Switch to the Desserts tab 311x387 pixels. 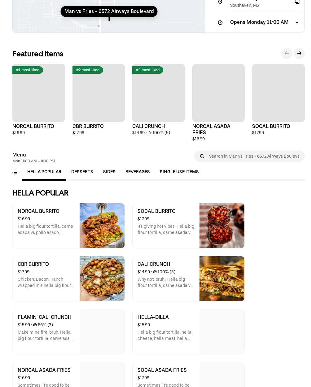point(82,172)
